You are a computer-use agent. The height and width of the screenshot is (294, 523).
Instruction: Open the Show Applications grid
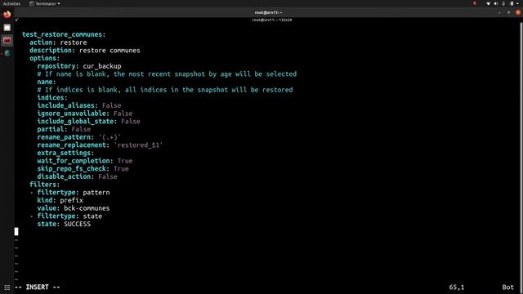7,287
